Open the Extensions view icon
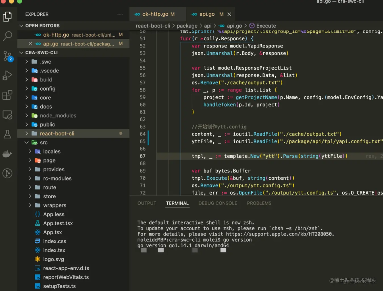The height and width of the screenshot is (291, 383). click(x=7, y=95)
